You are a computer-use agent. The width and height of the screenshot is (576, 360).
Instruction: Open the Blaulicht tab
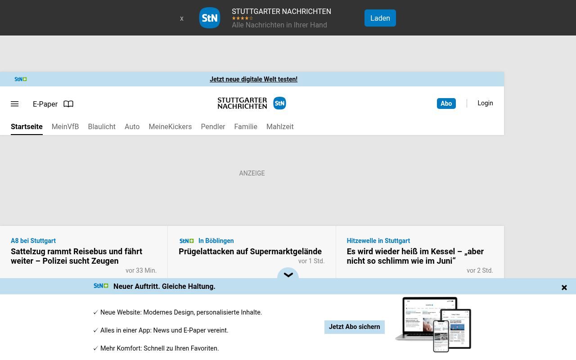pyautogui.click(x=102, y=127)
